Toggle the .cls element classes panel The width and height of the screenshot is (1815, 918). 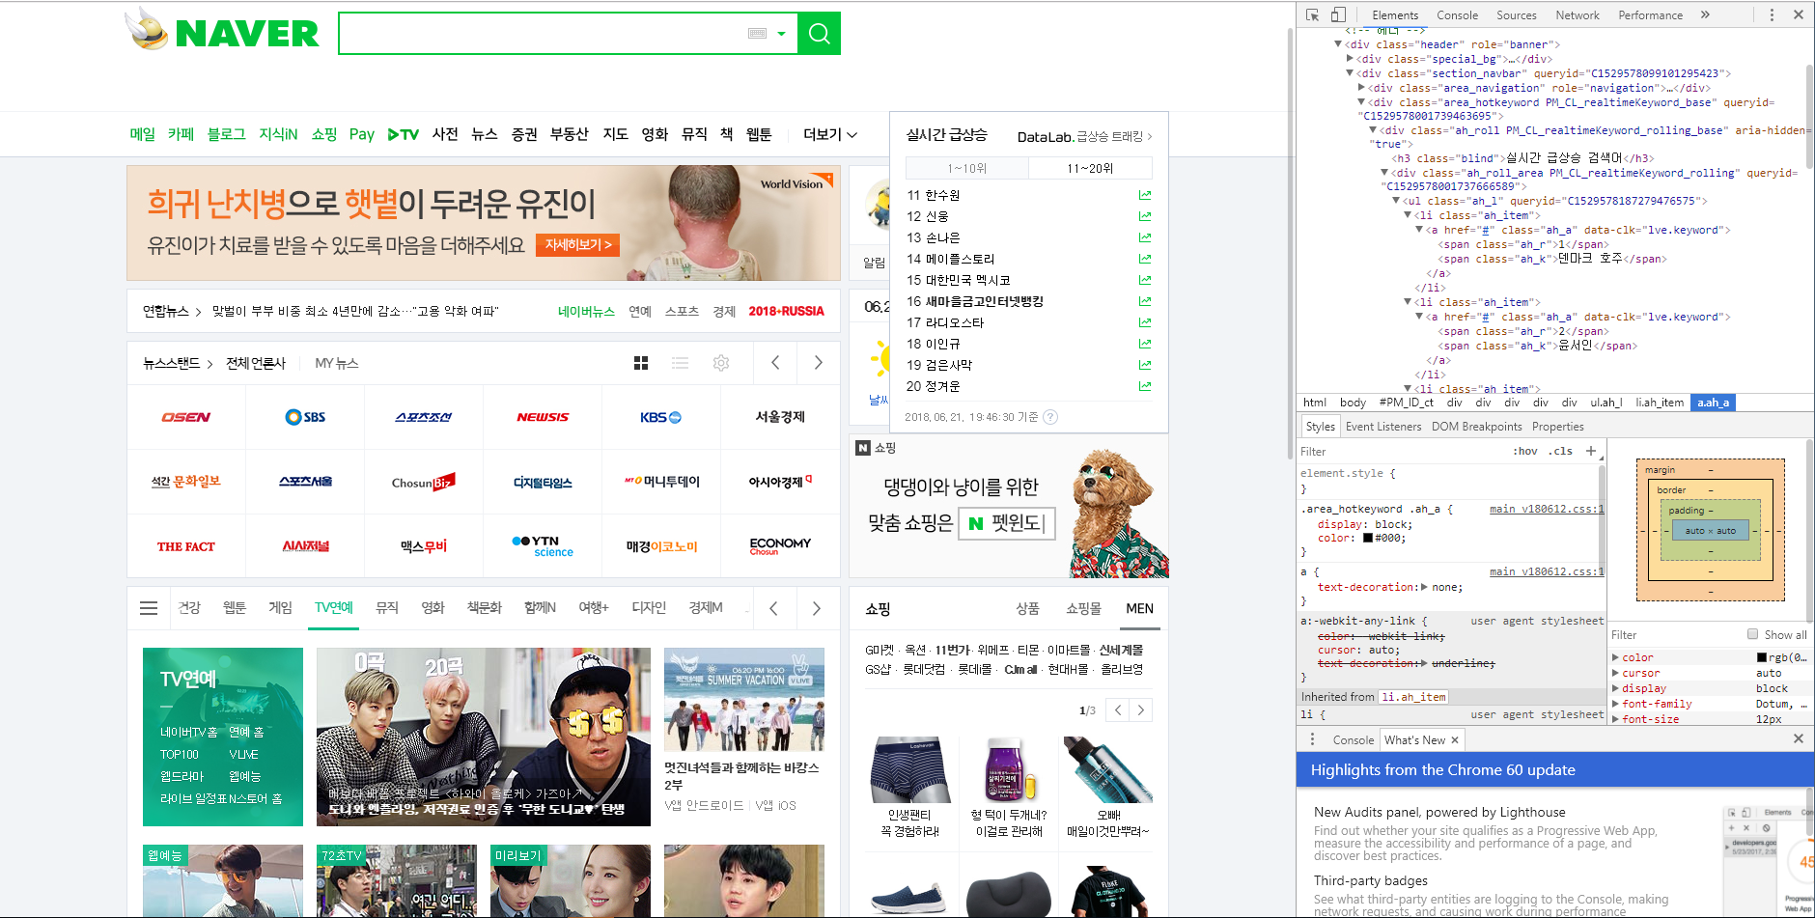coord(1561,451)
